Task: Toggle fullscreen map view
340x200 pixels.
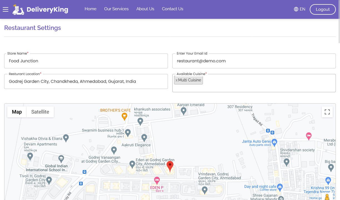Action: click(327, 112)
